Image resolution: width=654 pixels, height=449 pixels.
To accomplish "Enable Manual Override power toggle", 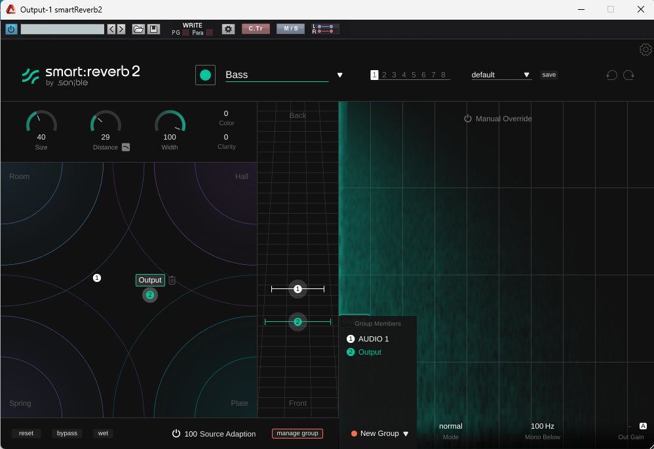I will 467,119.
